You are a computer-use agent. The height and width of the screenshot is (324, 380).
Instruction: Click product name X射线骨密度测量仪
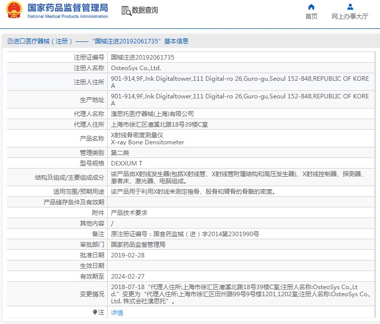pyautogui.click(x=137, y=135)
